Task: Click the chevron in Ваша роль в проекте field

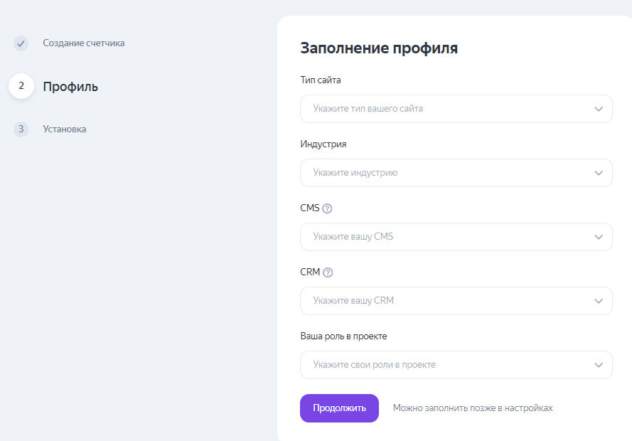Action: [599, 365]
